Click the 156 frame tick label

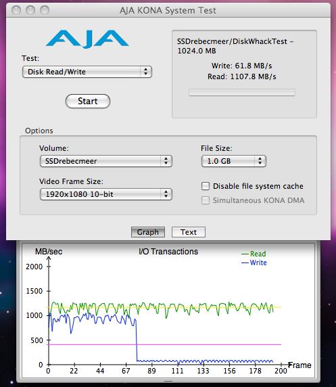click(x=229, y=371)
